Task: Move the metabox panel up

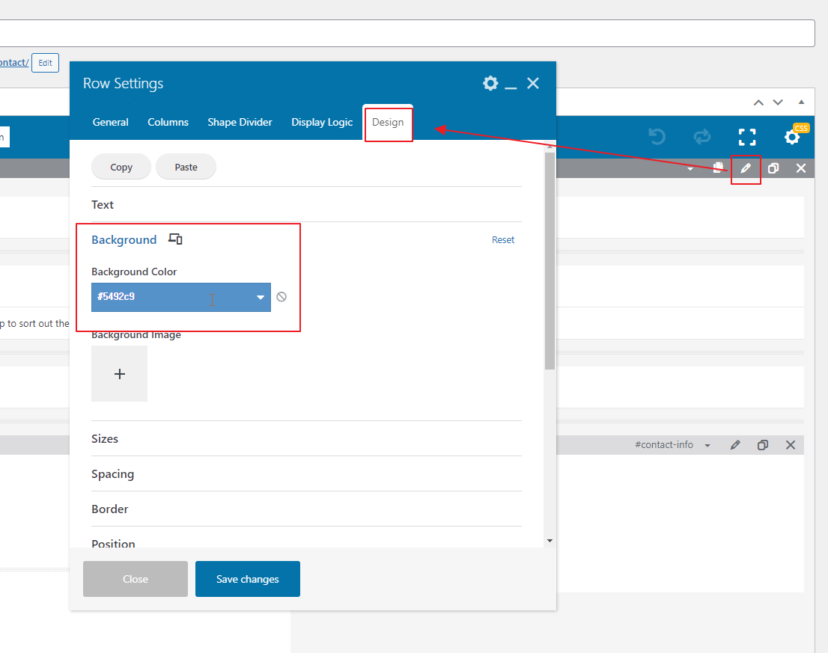Action: (758, 102)
